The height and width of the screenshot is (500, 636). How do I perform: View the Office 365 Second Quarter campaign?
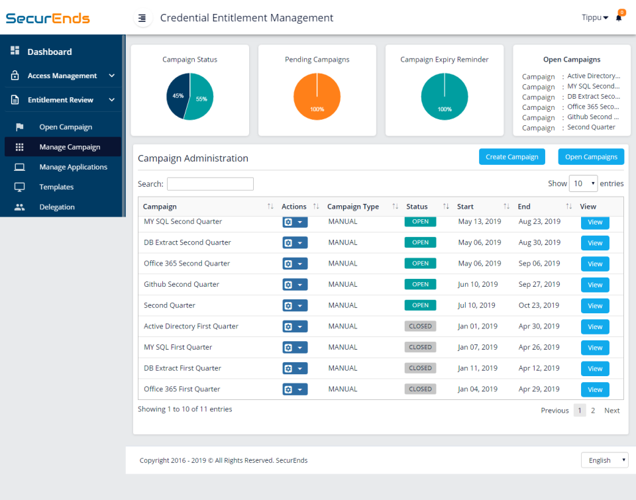(594, 264)
